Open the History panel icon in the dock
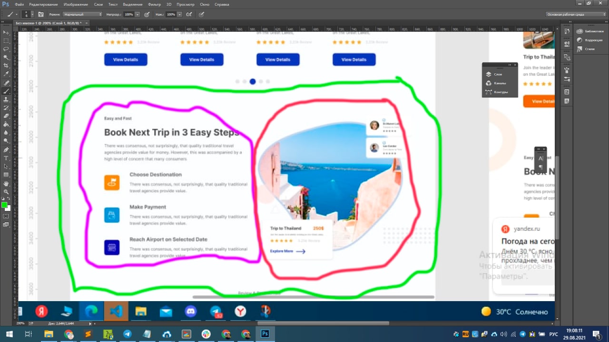The width and height of the screenshot is (609, 342). [x=567, y=31]
